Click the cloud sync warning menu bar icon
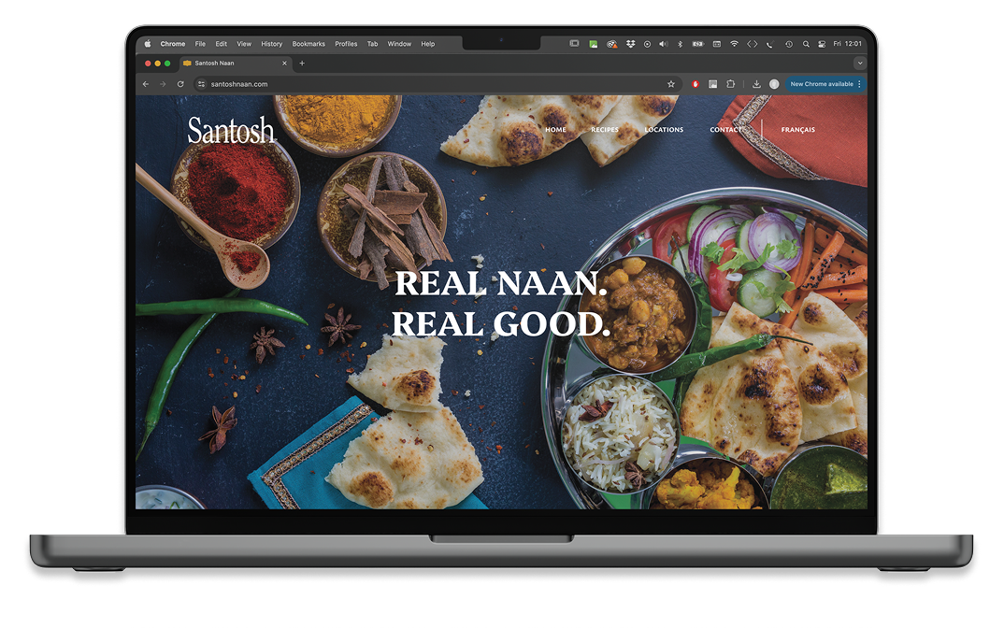The width and height of the screenshot is (1004, 628). coord(612,44)
